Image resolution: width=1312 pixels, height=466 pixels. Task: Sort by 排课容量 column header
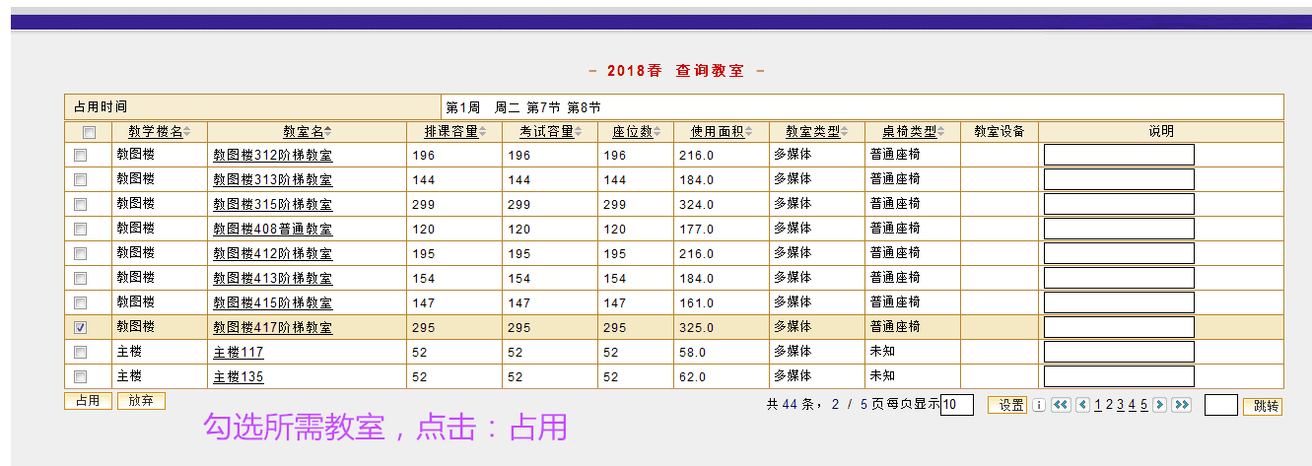451,131
